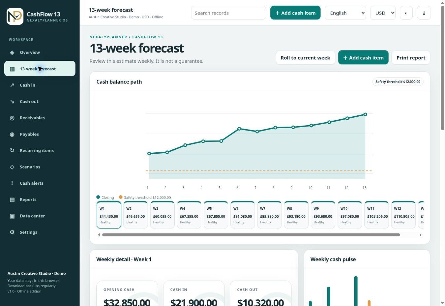This screenshot has width=445, height=306.
Task: Select the W4 $67,355.00 week card
Action: [x=189, y=215]
